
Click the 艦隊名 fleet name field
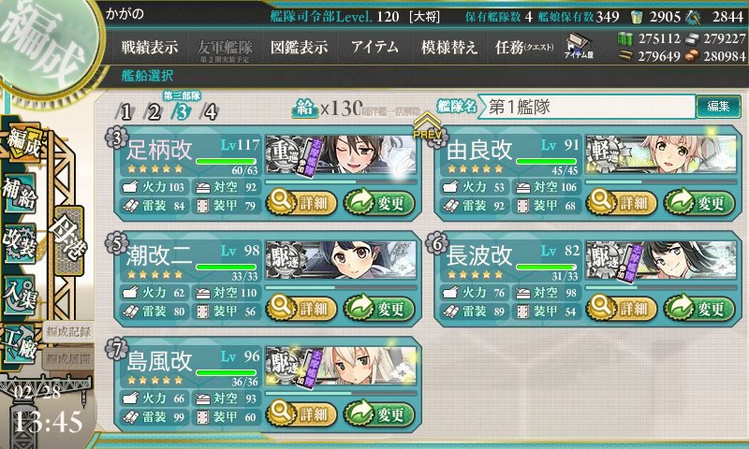point(587,107)
